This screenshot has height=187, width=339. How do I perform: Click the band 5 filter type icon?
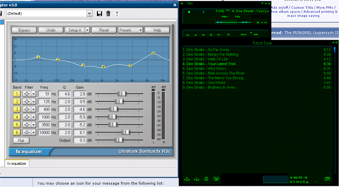pos(27,125)
